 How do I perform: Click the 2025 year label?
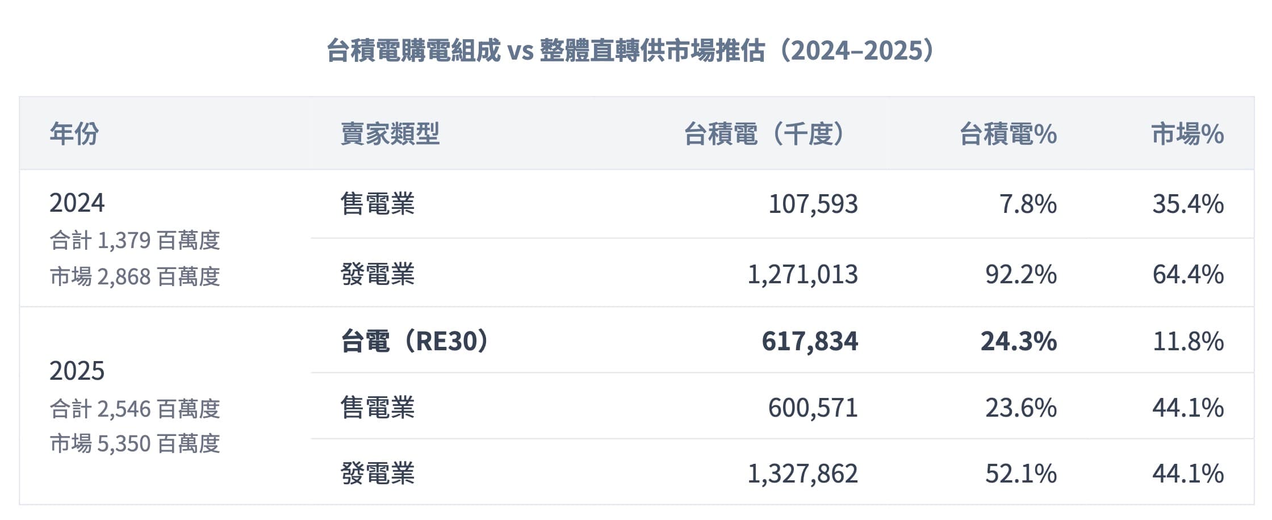[x=77, y=371]
